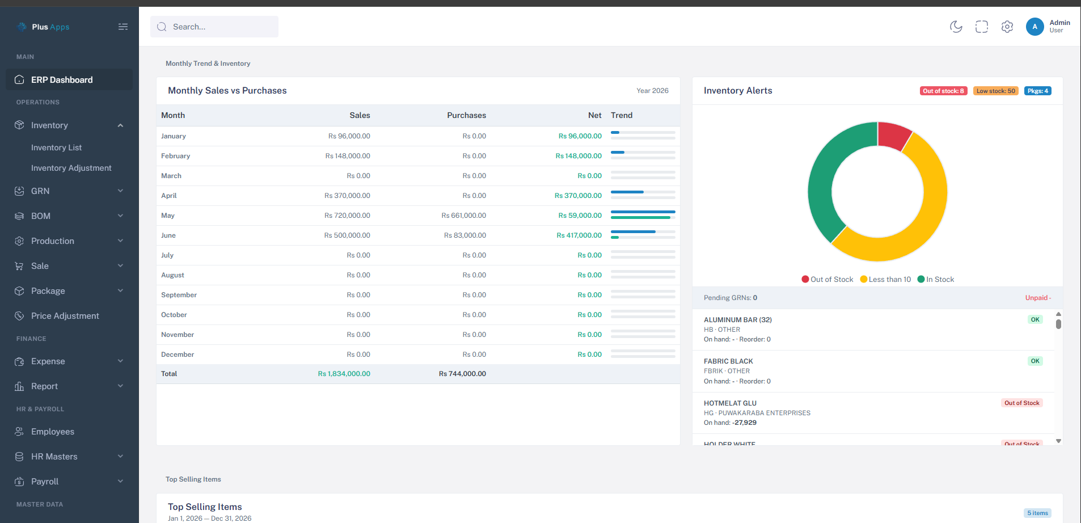Image resolution: width=1081 pixels, height=523 pixels.
Task: Click May trend progress bar
Action: point(643,214)
